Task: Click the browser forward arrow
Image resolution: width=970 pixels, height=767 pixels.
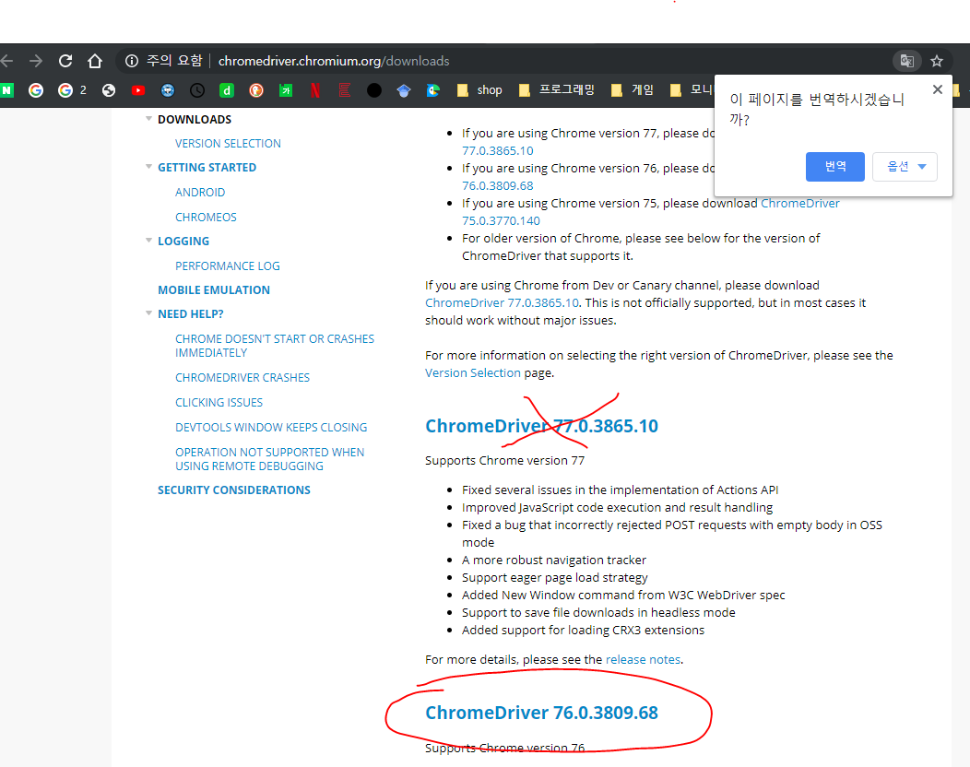Action: tap(36, 61)
